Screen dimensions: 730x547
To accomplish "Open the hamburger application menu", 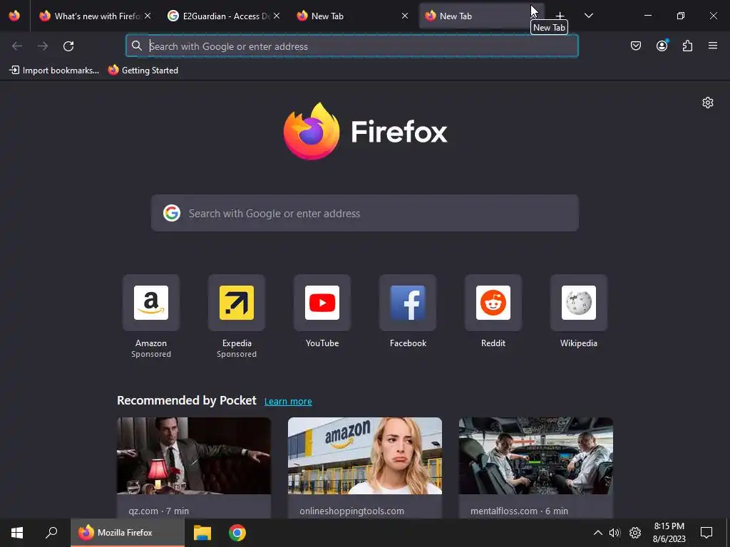I will pyautogui.click(x=713, y=46).
